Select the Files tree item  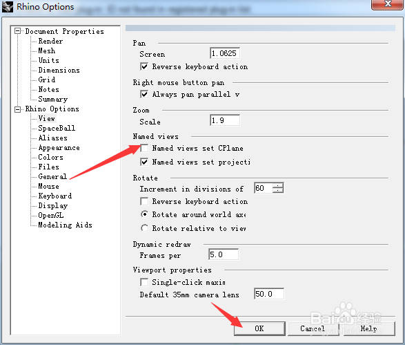[48, 167]
